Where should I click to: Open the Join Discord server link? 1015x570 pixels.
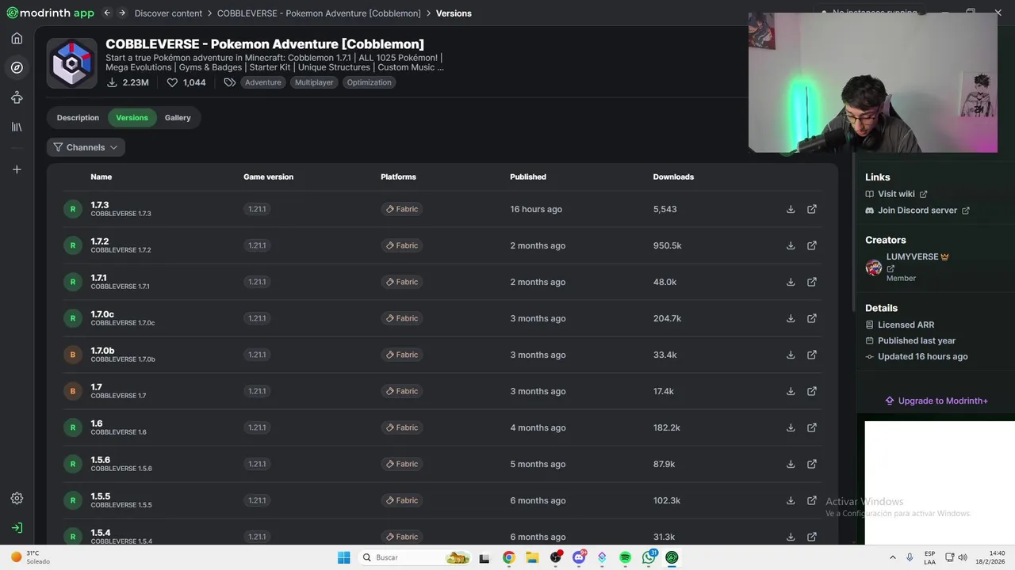click(x=917, y=211)
